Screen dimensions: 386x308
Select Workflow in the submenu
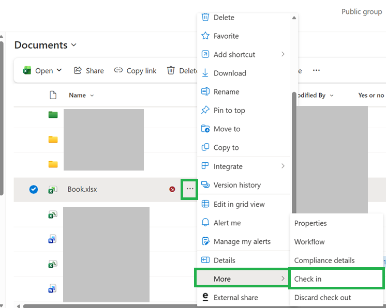pos(336,242)
